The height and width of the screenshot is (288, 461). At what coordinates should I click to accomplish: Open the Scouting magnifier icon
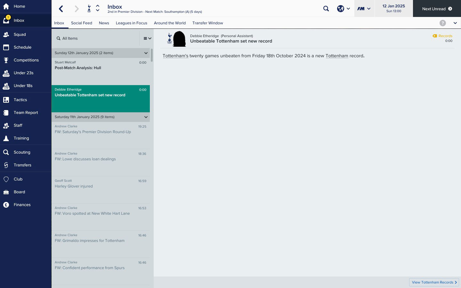click(x=6, y=152)
